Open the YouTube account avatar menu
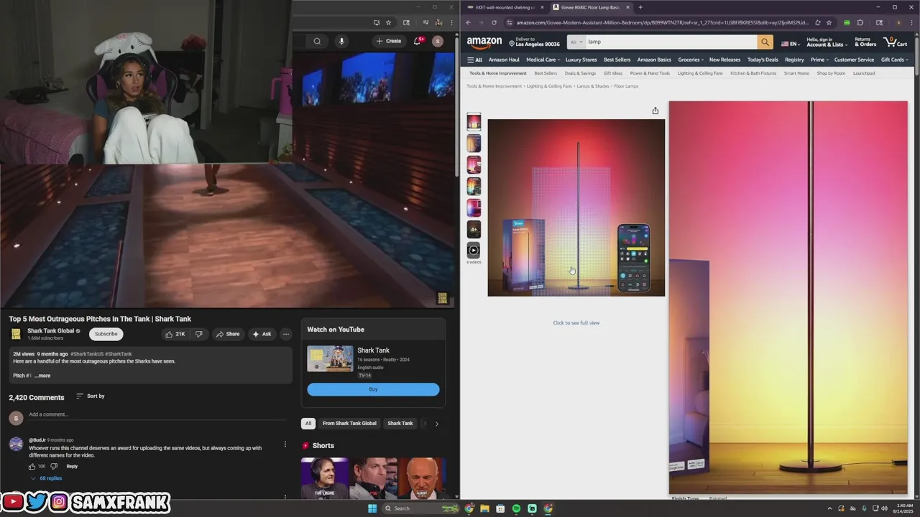920x517 pixels. (x=437, y=41)
